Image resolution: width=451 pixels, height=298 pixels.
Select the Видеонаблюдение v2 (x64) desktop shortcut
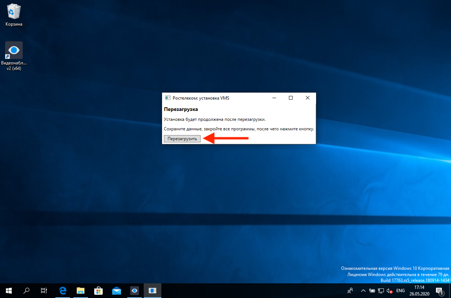pos(14,56)
